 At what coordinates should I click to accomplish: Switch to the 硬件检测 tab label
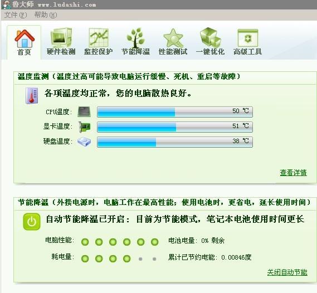click(x=61, y=52)
